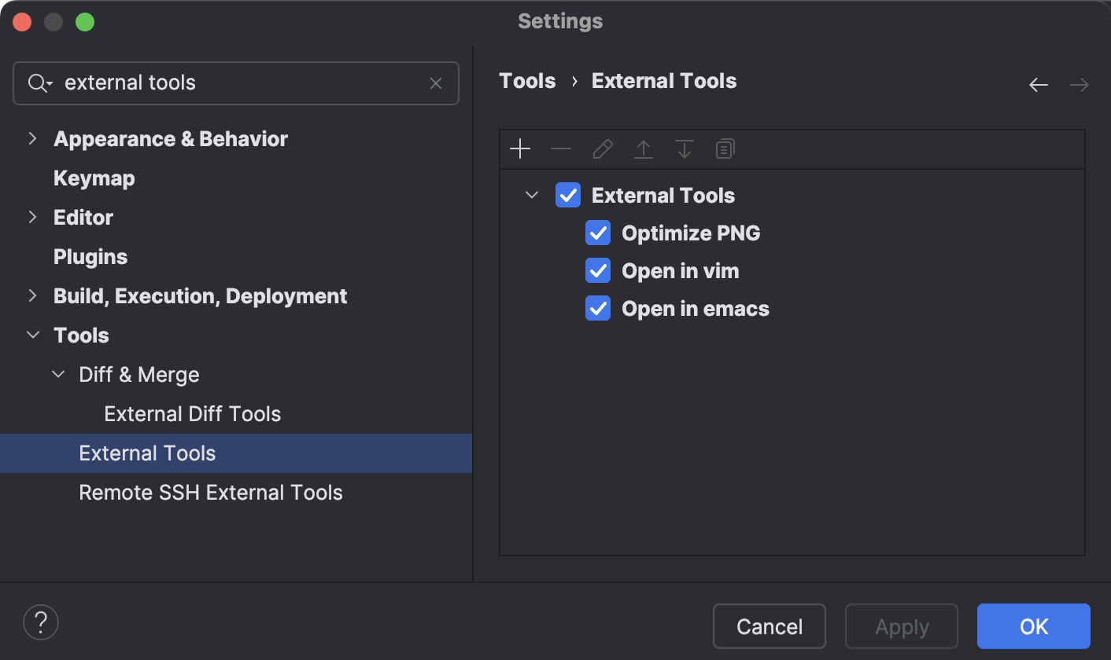Select the Open in emacs row
This screenshot has height=660, width=1111.
(x=792, y=309)
